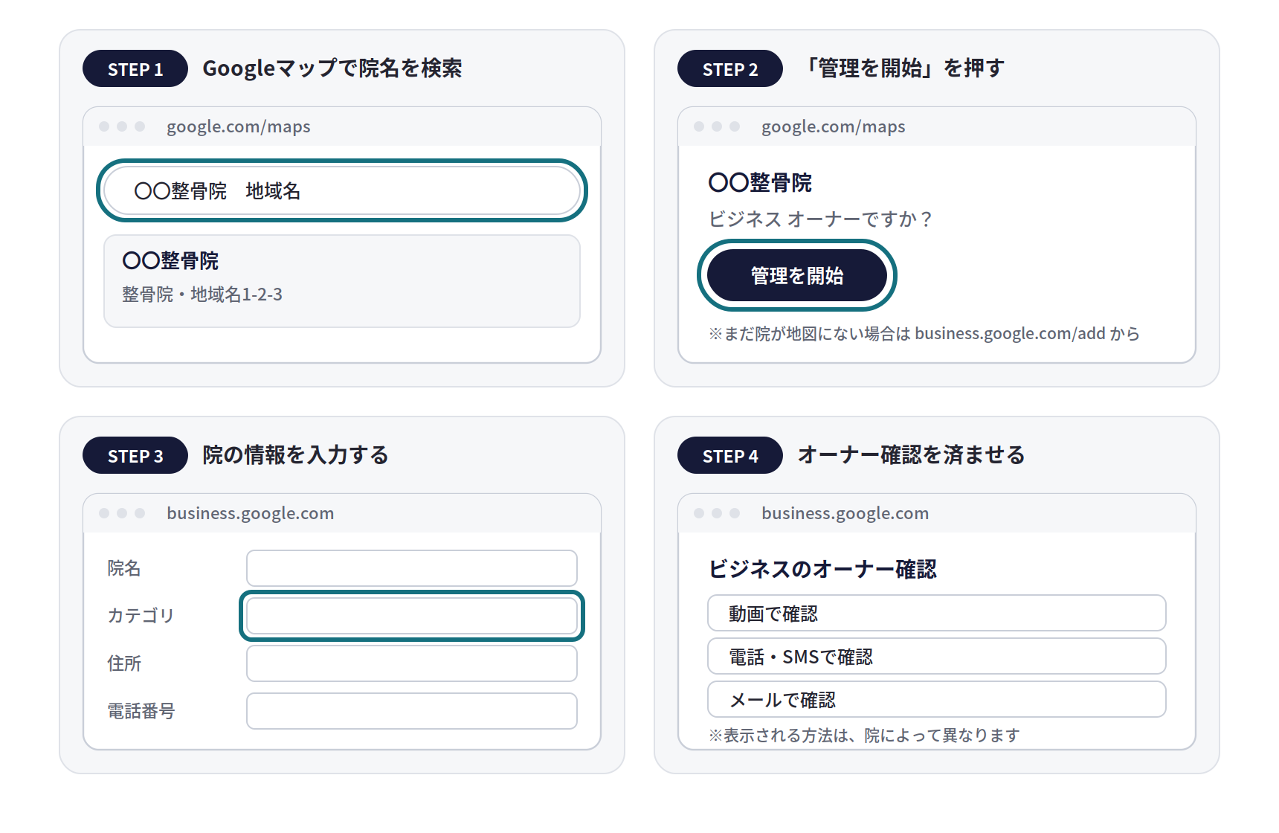Click the note mentioning business.google.com/add
Screen dimensions: 1279x833
click(924, 334)
